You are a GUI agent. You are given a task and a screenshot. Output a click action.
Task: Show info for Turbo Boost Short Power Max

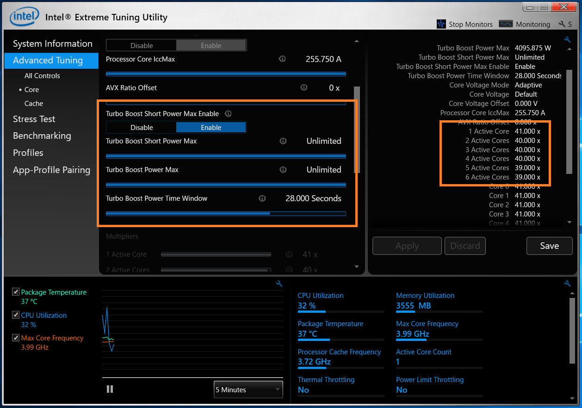pos(283,141)
